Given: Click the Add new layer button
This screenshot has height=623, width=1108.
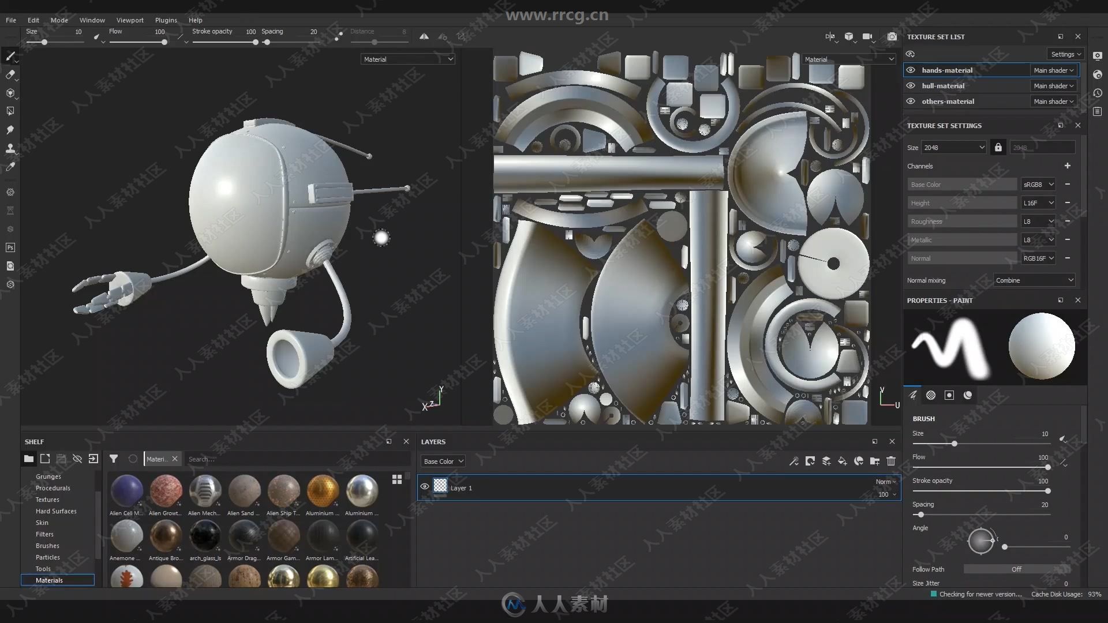Looking at the screenshot, I should (826, 460).
